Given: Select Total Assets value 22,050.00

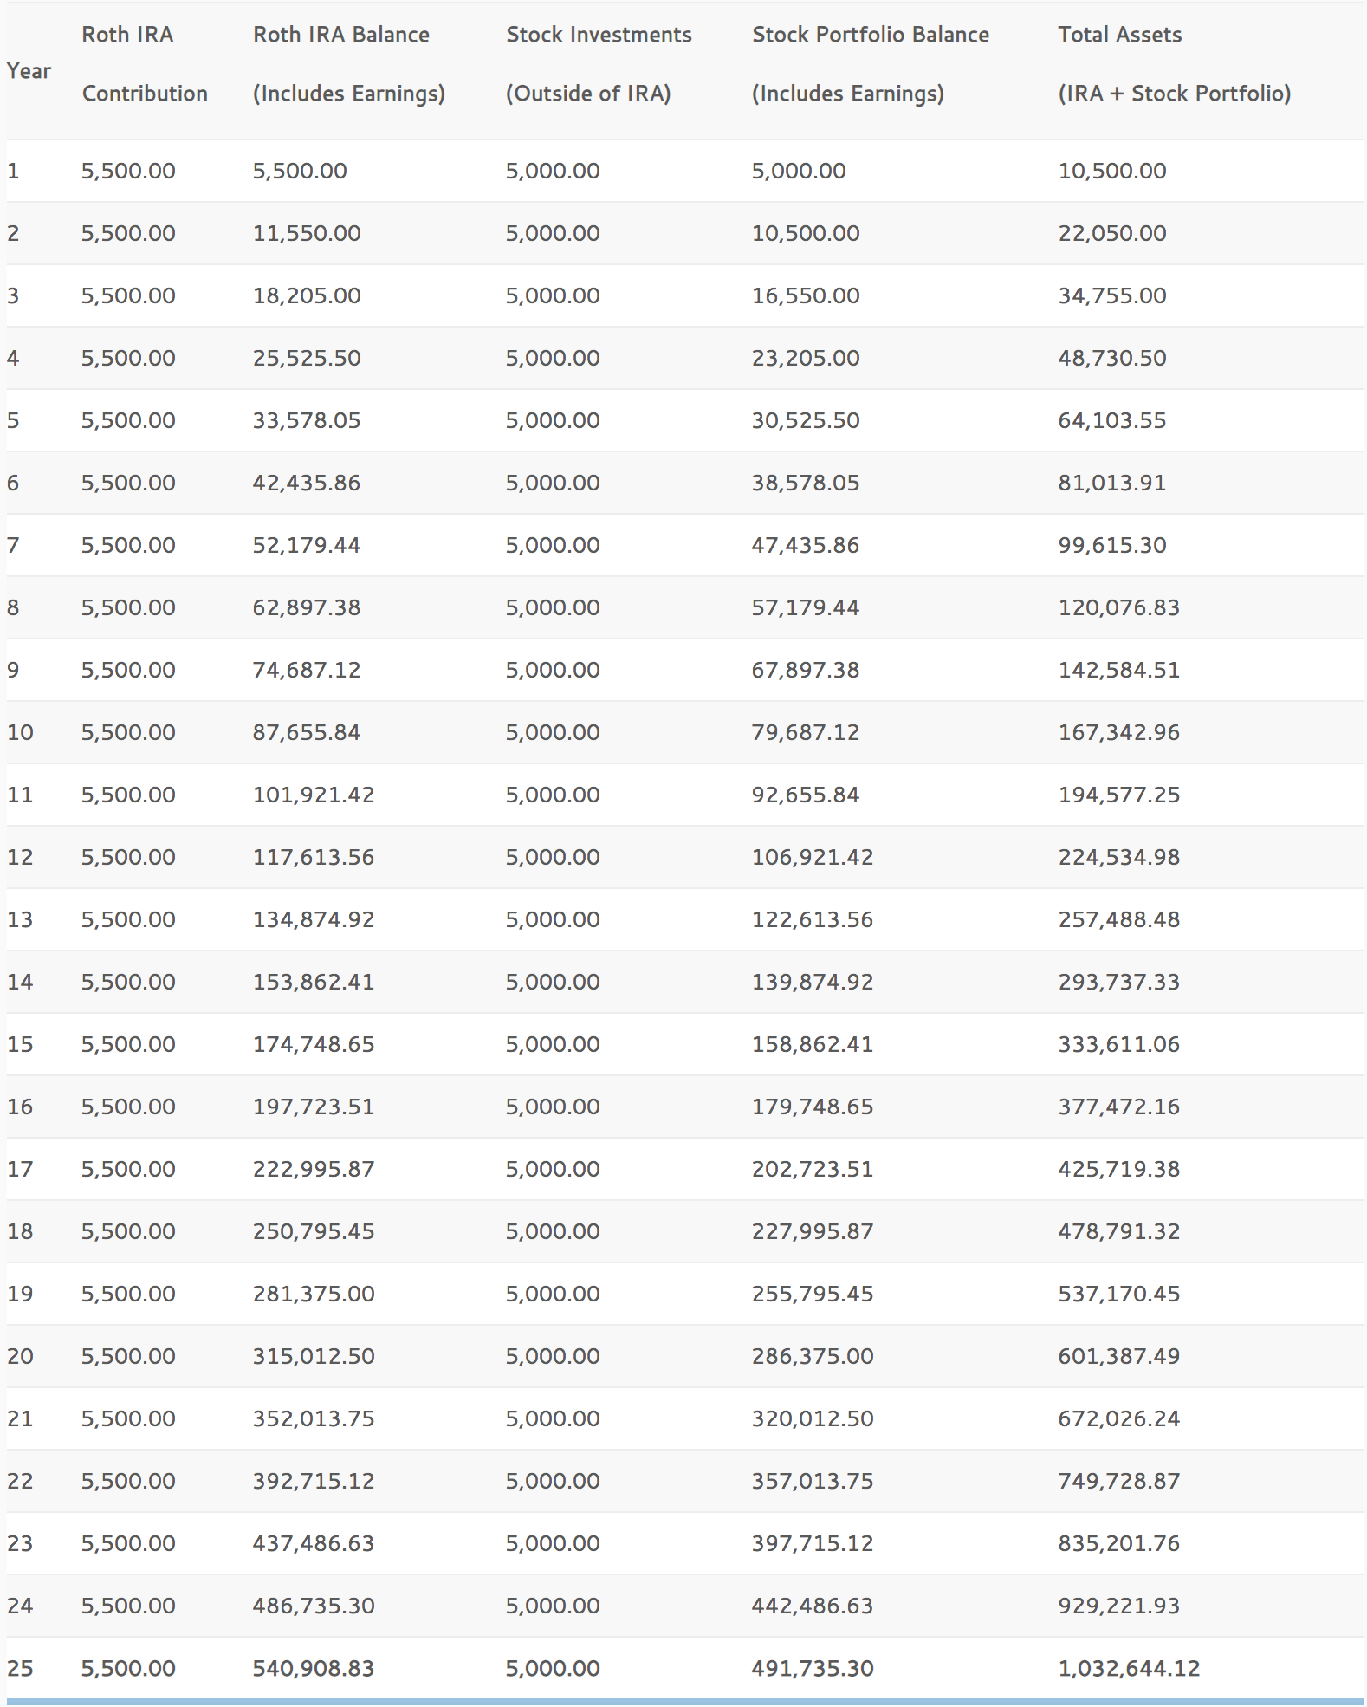Looking at the screenshot, I should 1112,233.
